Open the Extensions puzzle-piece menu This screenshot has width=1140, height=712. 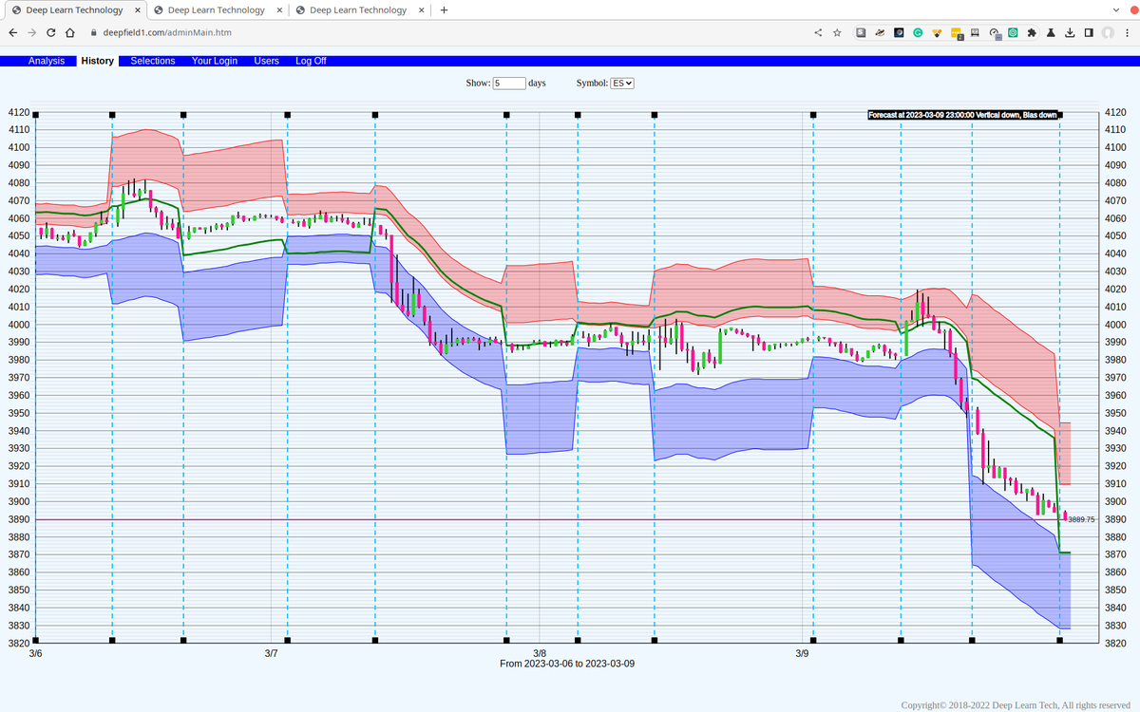(x=1033, y=32)
